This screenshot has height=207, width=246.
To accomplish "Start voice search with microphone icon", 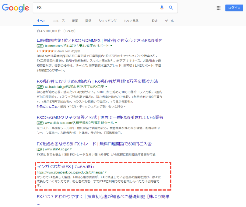I will coord(162,8).
